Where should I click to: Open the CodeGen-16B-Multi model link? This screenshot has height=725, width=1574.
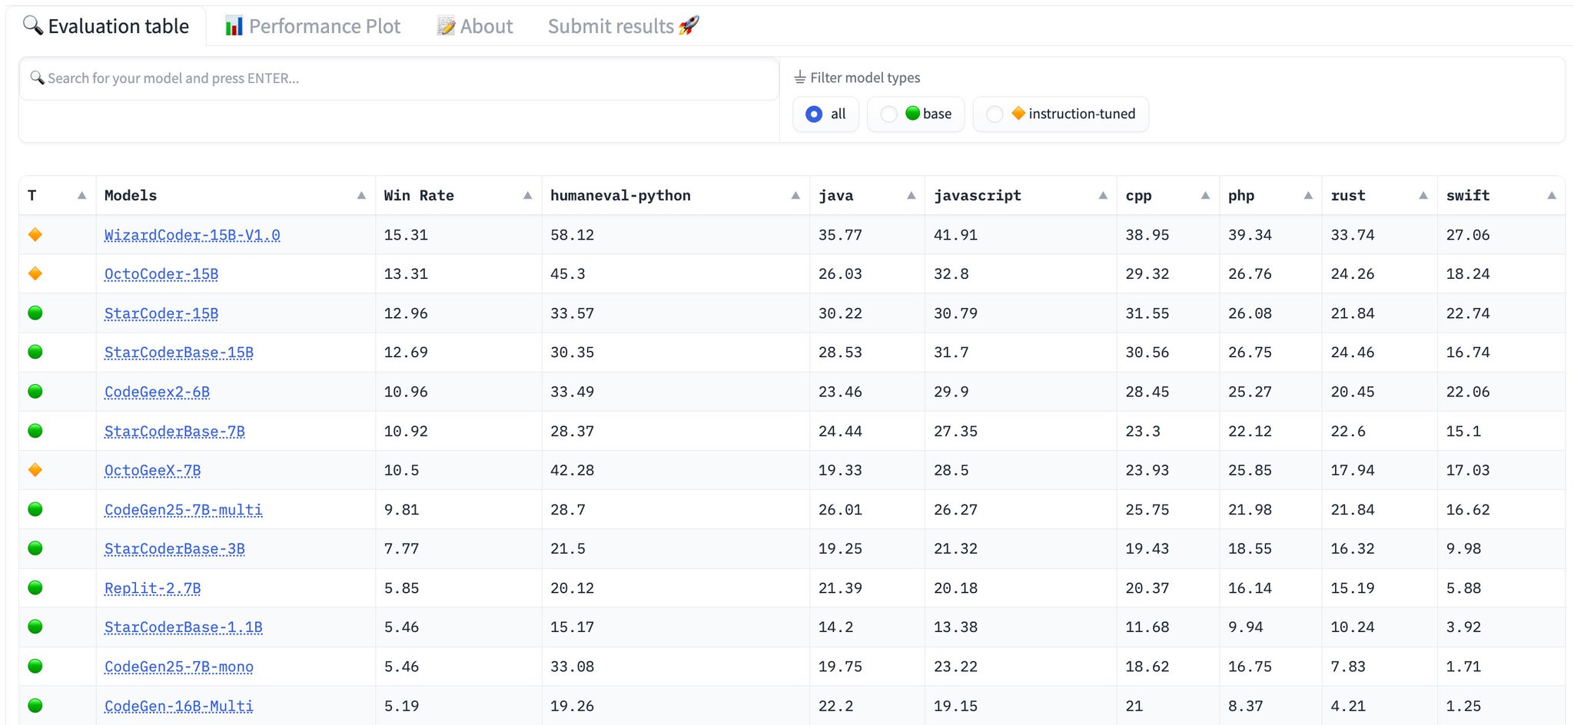click(179, 706)
